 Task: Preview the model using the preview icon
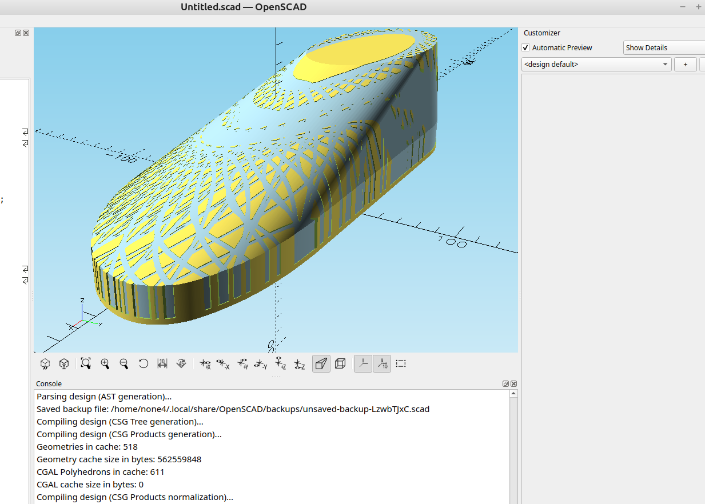(45, 363)
